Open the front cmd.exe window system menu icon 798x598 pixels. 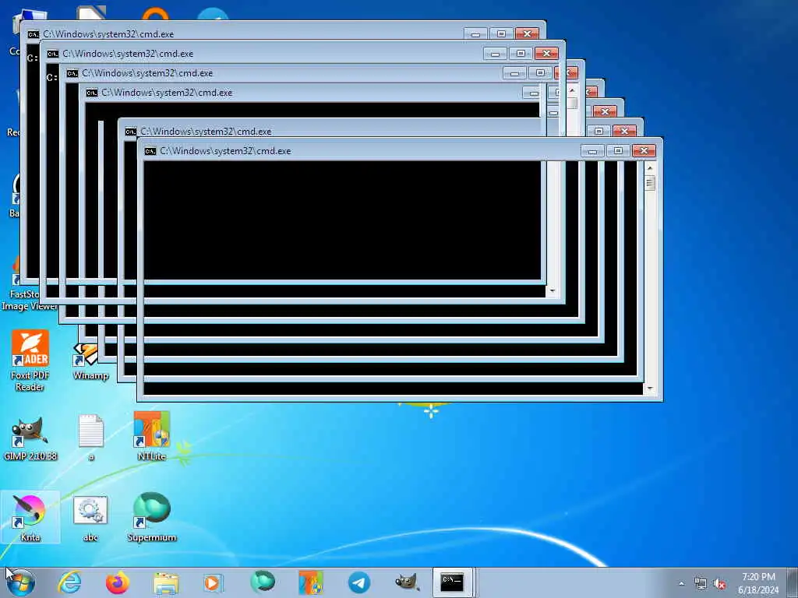tap(150, 151)
